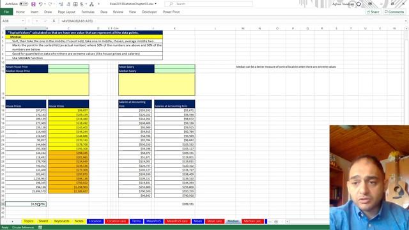This screenshot has height=230, width=409.
Task: Click the note about median and extreme values
Action: (286, 66)
